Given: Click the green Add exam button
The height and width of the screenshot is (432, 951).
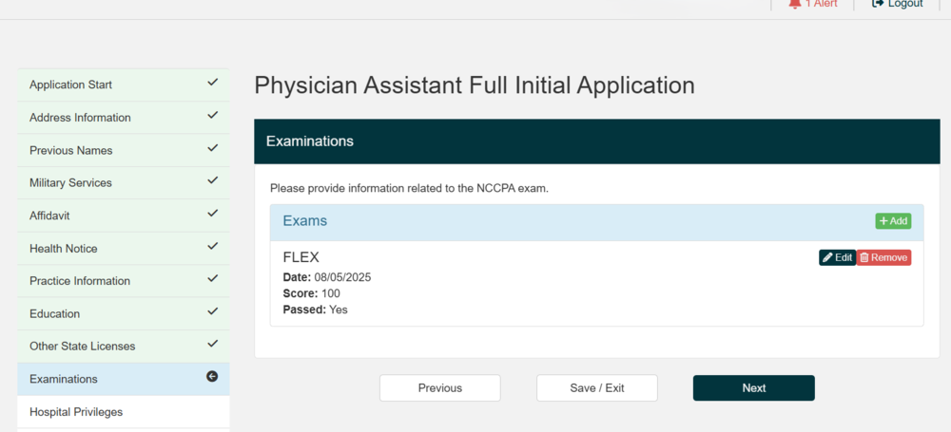Looking at the screenshot, I should (x=893, y=221).
